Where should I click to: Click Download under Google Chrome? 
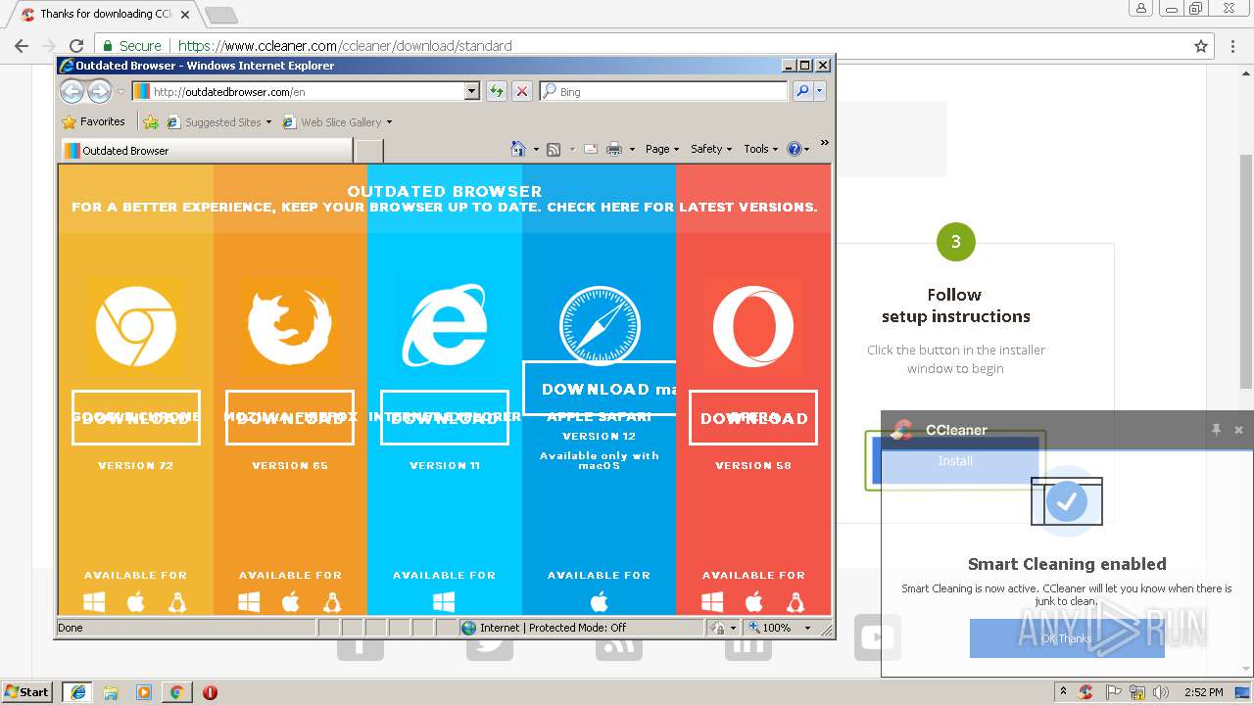(x=136, y=418)
